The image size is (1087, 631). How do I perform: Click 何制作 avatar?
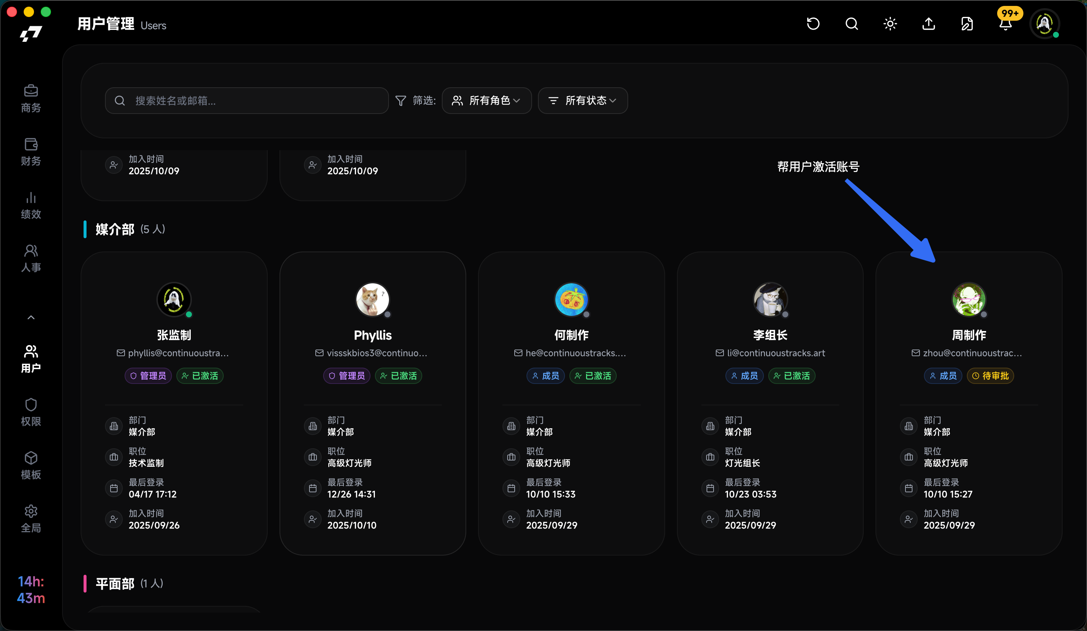(x=572, y=299)
